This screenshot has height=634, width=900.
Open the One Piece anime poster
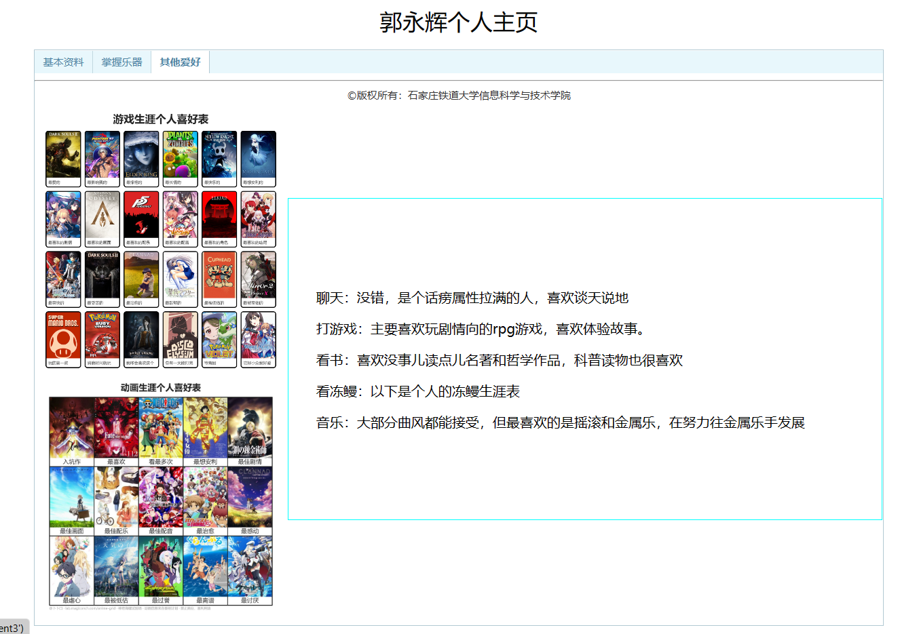(x=161, y=428)
